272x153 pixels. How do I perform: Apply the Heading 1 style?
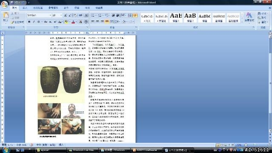click(x=176, y=18)
